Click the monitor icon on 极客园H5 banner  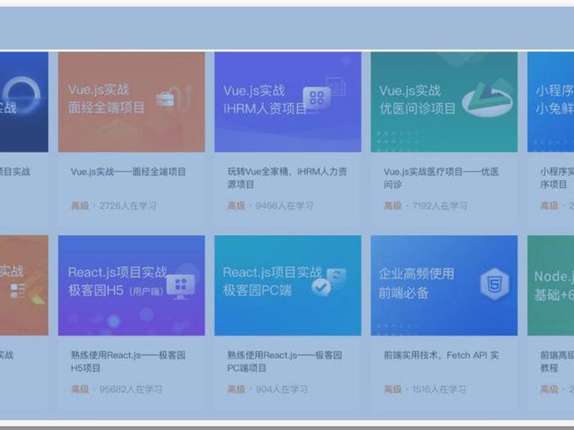[181, 286]
